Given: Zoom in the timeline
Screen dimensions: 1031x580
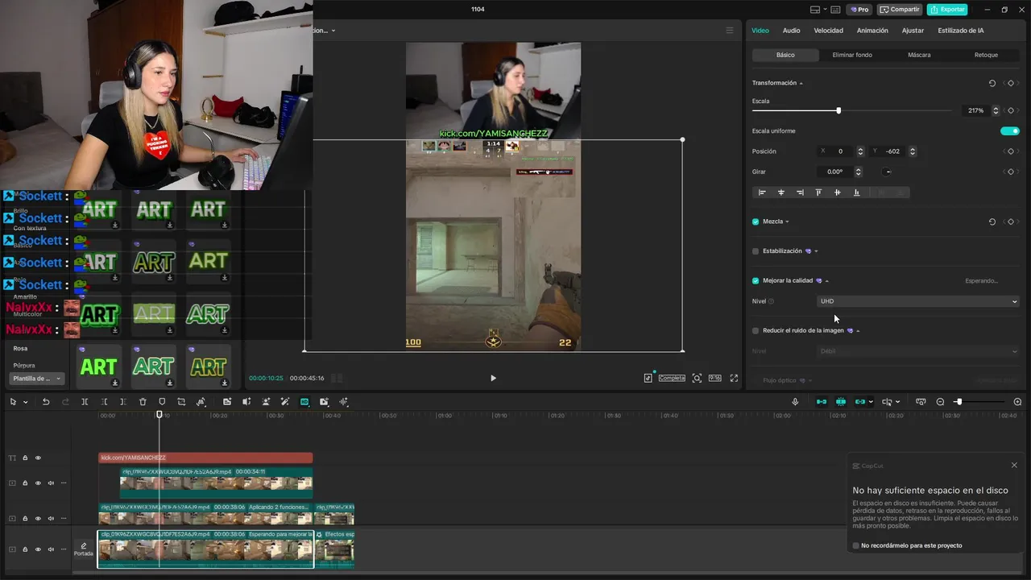Looking at the screenshot, I should click(x=1017, y=402).
